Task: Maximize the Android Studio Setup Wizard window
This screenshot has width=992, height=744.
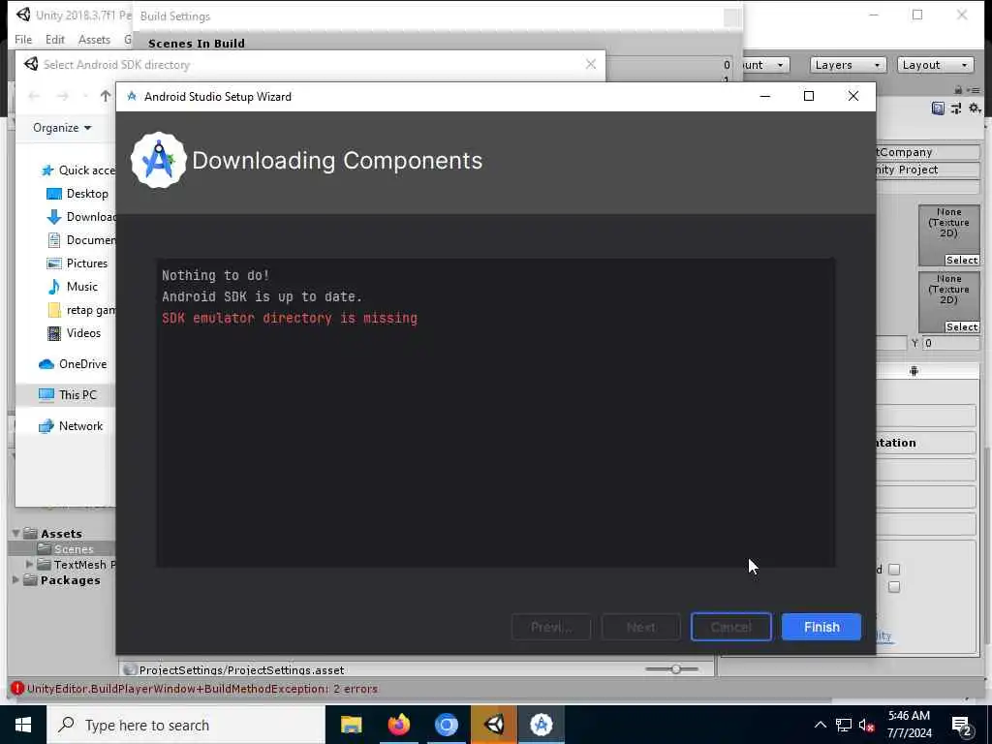Action: click(809, 96)
